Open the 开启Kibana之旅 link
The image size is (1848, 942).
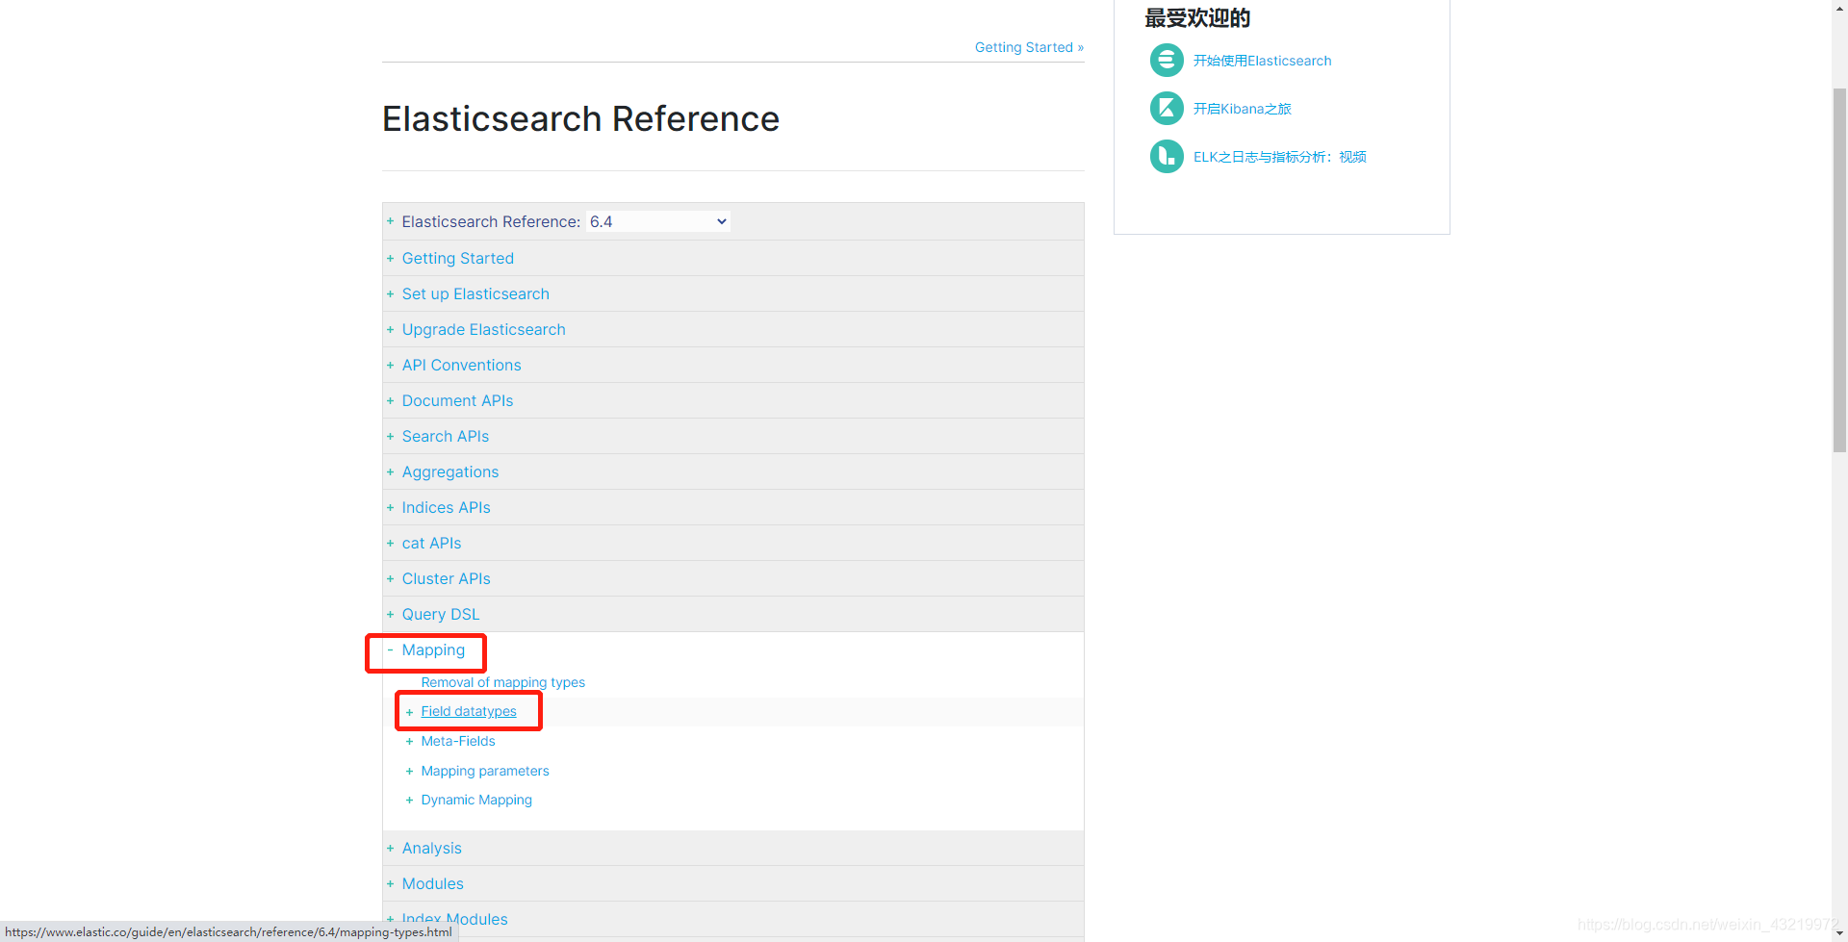(x=1243, y=109)
